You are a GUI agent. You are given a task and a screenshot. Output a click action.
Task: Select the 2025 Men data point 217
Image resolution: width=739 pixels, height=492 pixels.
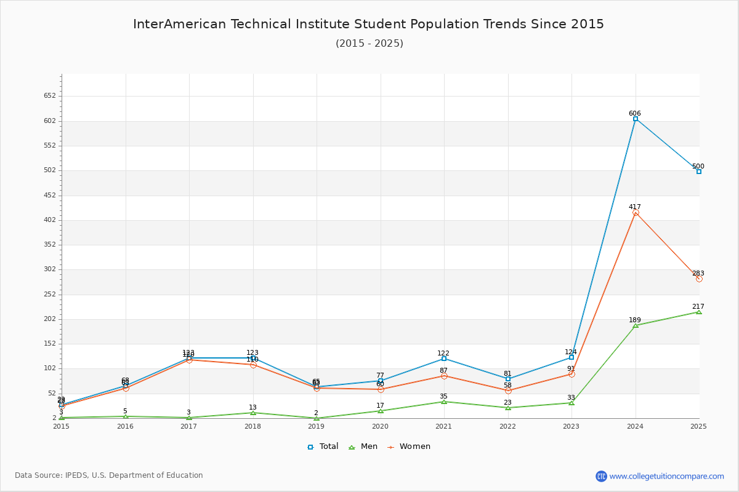699,312
